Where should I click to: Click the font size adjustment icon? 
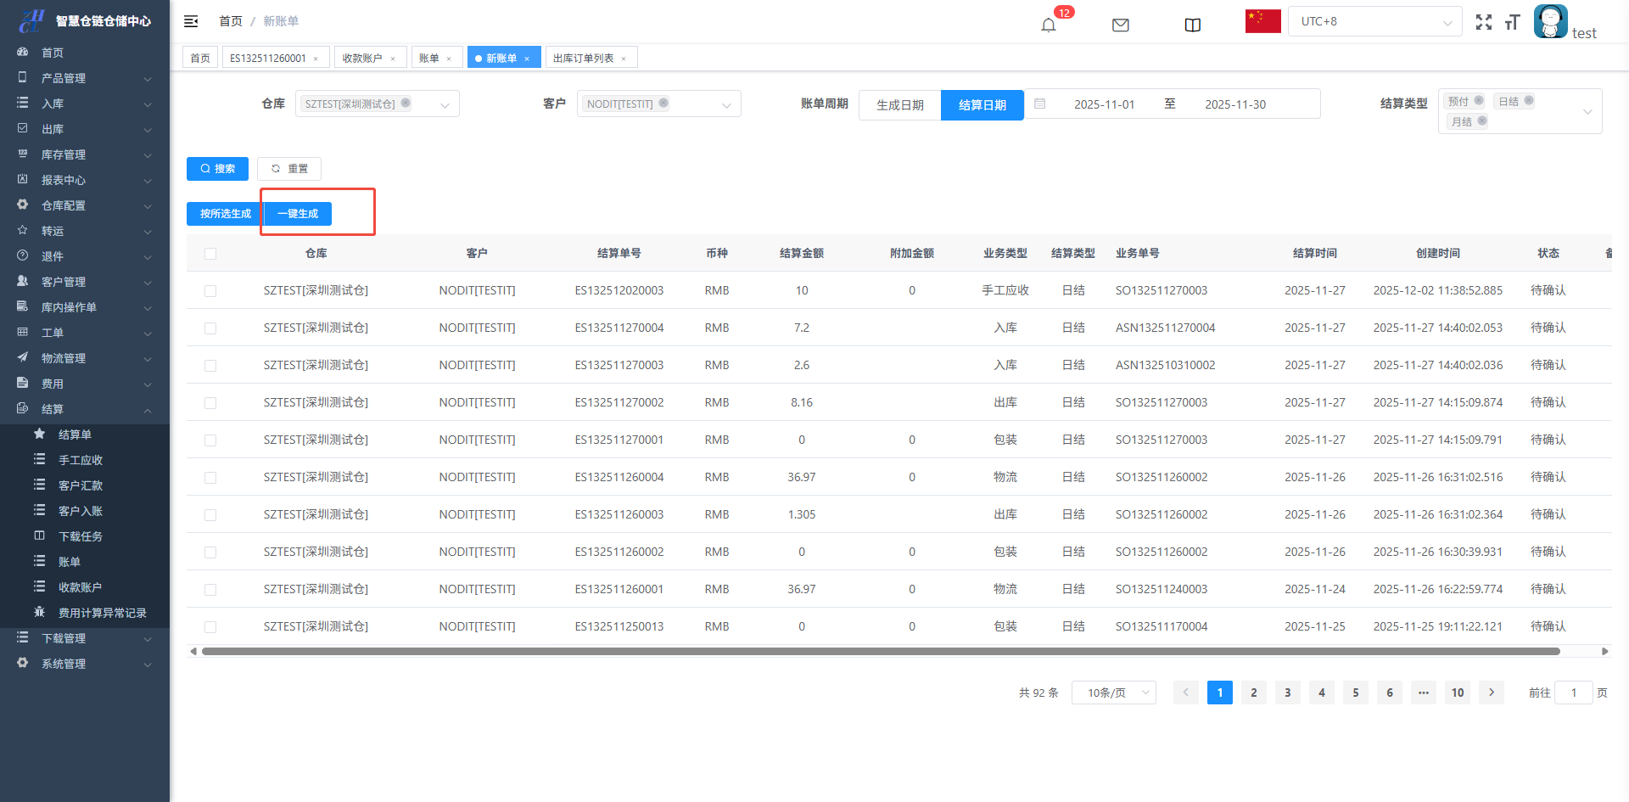(x=1512, y=22)
